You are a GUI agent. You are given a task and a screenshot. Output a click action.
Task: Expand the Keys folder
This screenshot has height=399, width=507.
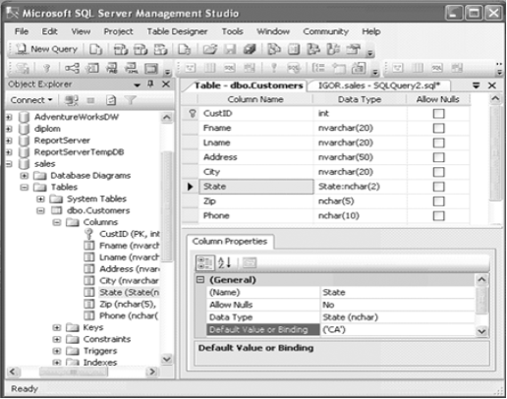pos(57,327)
